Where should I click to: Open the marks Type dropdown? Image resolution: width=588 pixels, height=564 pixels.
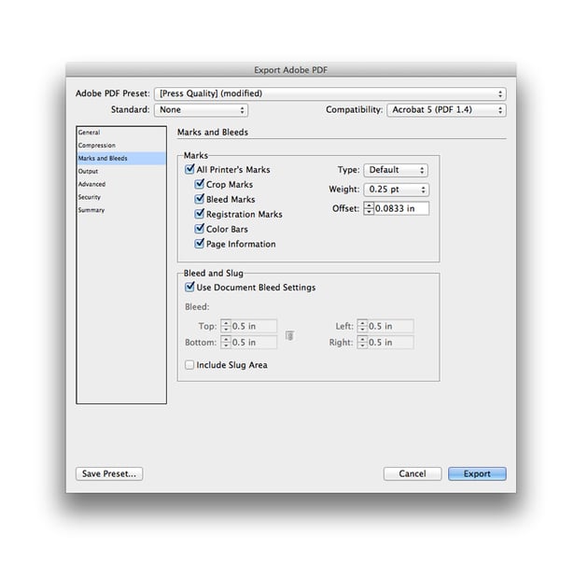pos(396,170)
